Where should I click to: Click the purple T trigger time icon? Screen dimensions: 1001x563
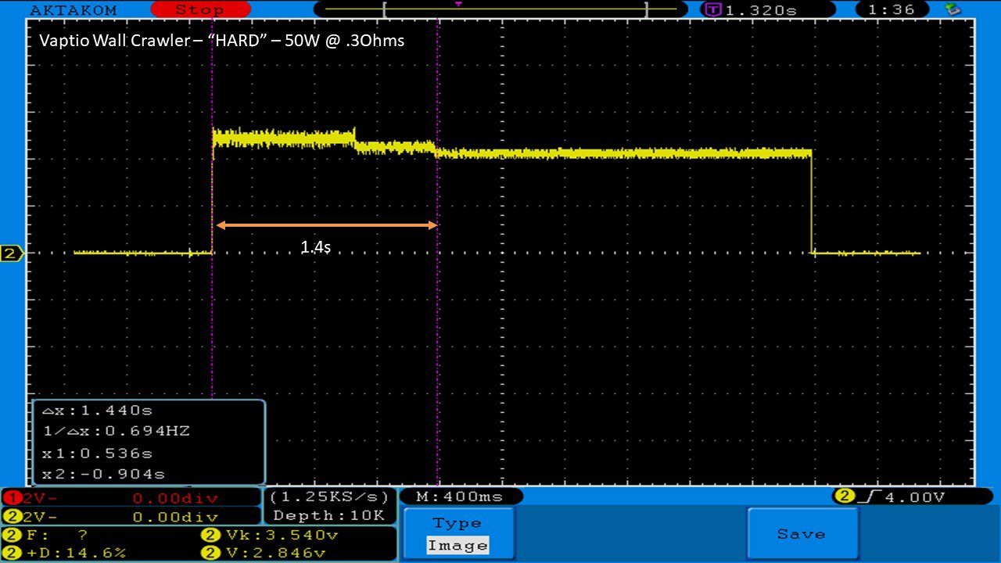[x=712, y=9]
